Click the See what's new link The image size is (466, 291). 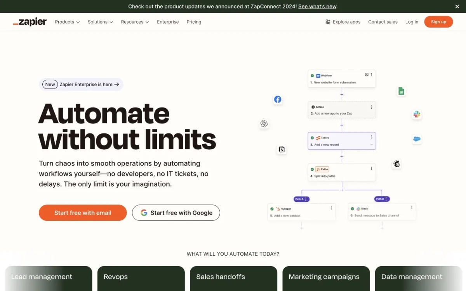point(317,6)
